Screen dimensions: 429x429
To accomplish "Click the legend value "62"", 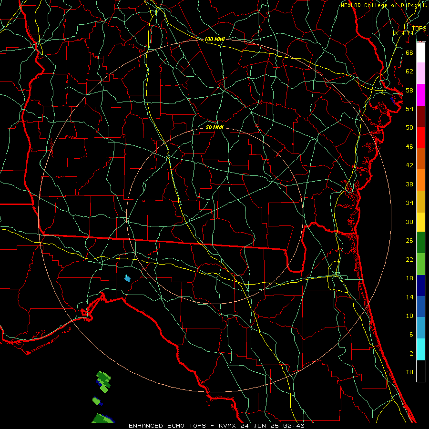I will pos(409,71).
